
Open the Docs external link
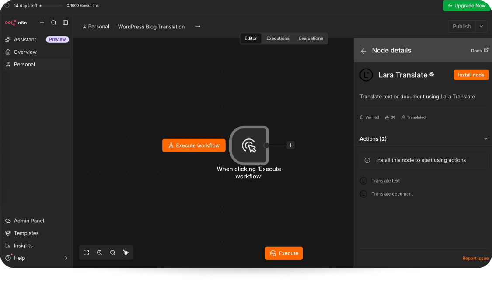479,51
